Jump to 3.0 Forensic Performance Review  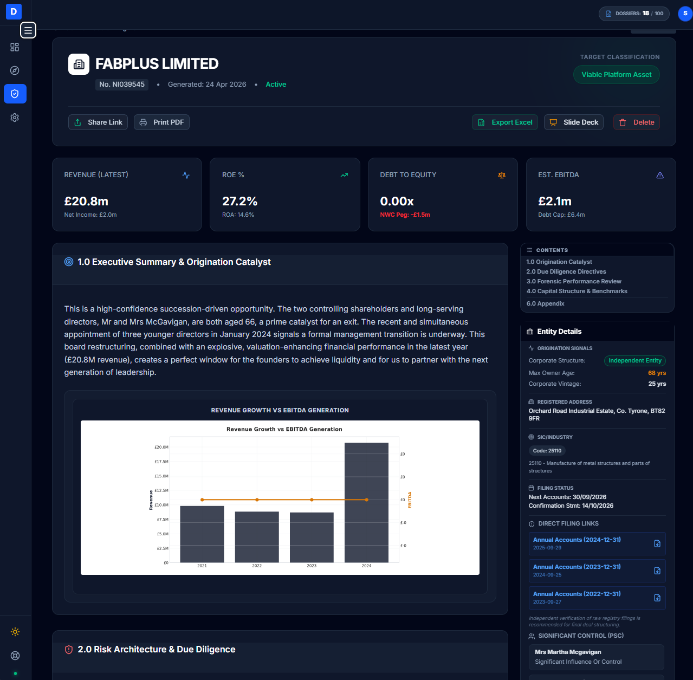pyautogui.click(x=574, y=281)
